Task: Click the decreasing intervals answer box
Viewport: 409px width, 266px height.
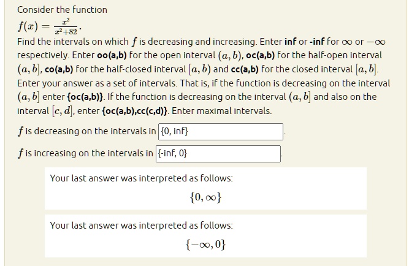Action: pos(221,131)
